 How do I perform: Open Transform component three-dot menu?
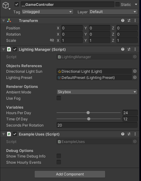pos(135,20)
